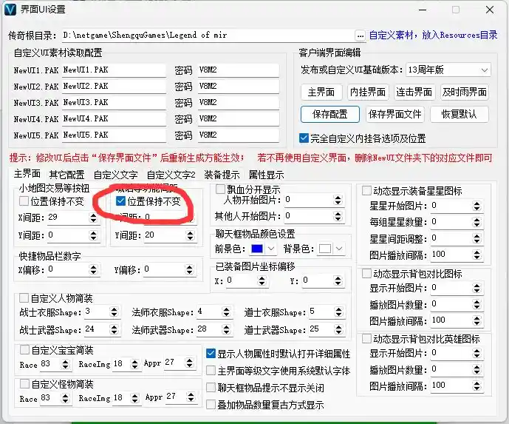Click the 星星开始图片 spinner arrows

[x=476, y=206]
